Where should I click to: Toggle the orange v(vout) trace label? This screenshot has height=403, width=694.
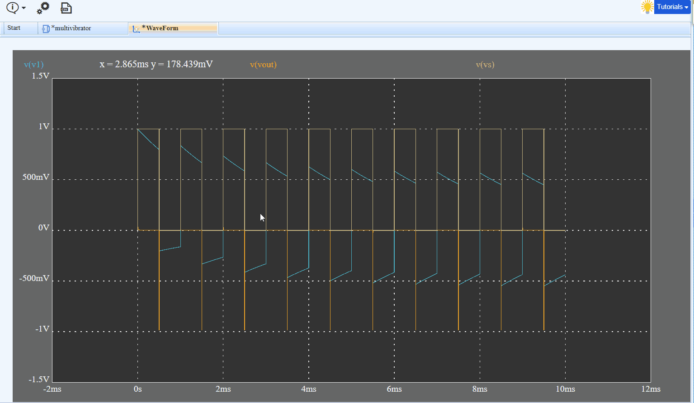(x=263, y=64)
